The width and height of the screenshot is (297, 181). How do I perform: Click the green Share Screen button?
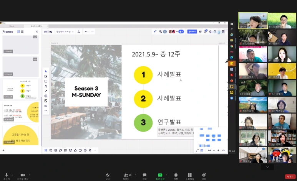click(160, 176)
